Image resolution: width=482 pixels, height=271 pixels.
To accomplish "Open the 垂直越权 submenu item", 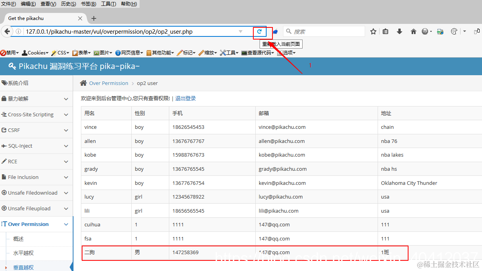I will pos(23,267).
